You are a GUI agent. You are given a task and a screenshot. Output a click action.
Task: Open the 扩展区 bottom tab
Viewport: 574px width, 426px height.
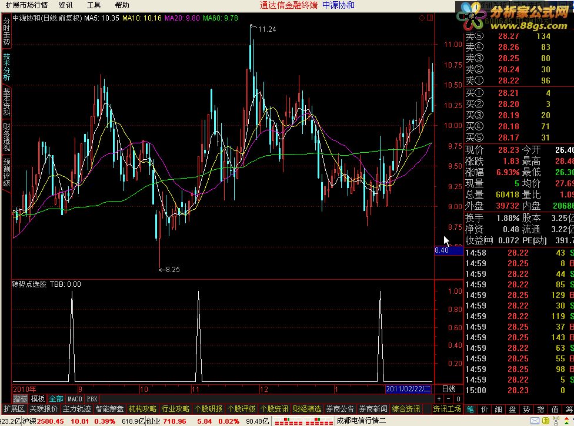14,409
